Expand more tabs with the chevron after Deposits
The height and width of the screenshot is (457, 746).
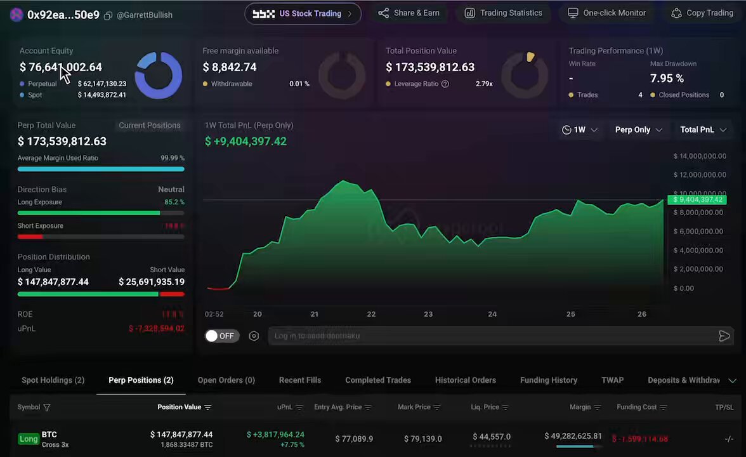coord(732,380)
